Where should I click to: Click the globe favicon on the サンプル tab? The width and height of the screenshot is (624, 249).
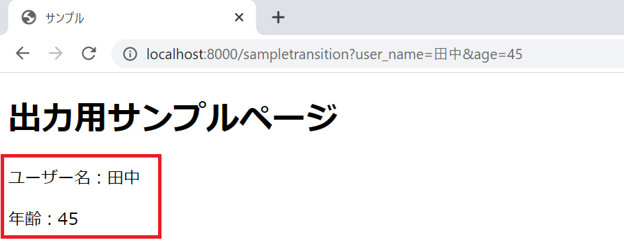(x=29, y=17)
